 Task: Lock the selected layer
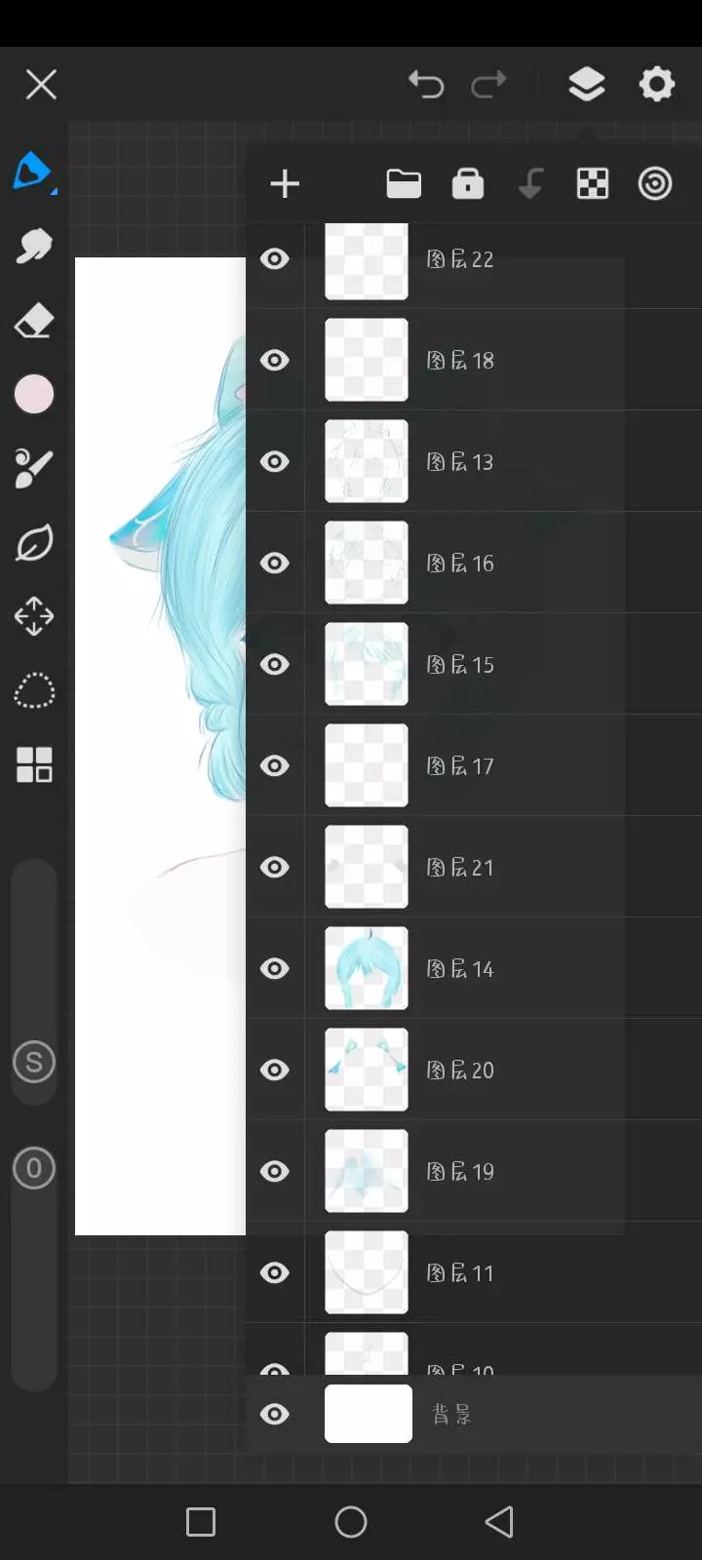468,183
